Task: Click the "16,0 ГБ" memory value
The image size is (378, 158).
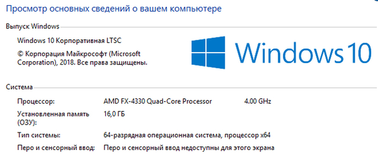Action: (114, 114)
